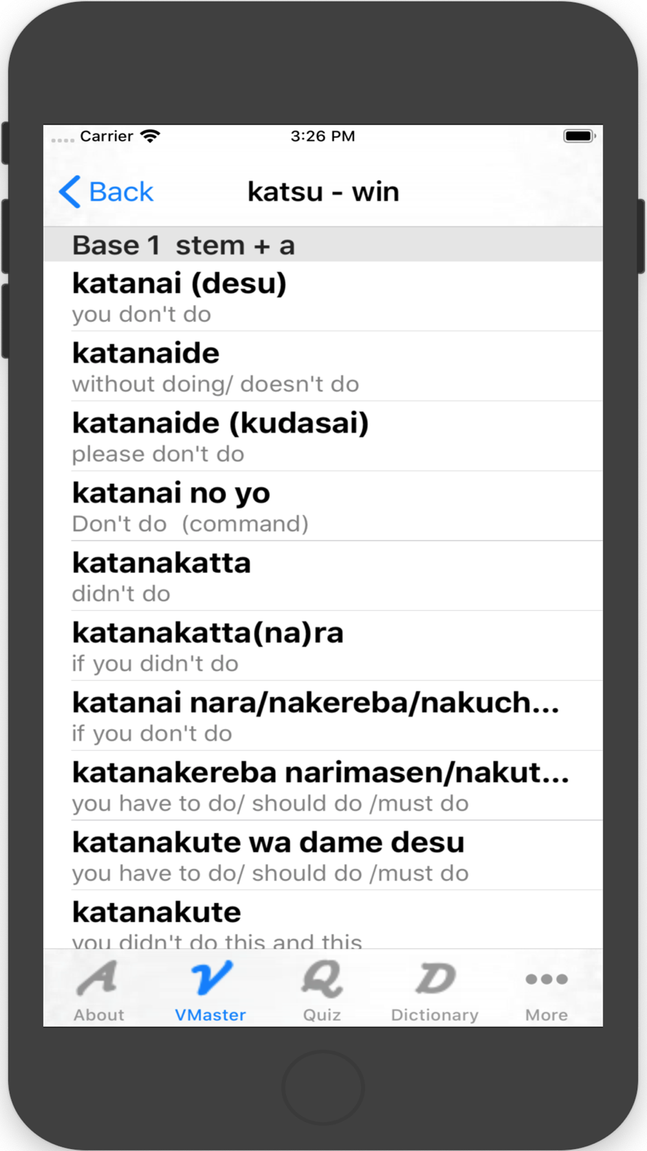Tap the Wi-Fi status icon

(x=150, y=136)
